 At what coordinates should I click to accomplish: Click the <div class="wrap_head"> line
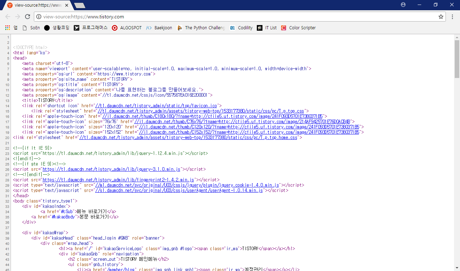pos(67,243)
